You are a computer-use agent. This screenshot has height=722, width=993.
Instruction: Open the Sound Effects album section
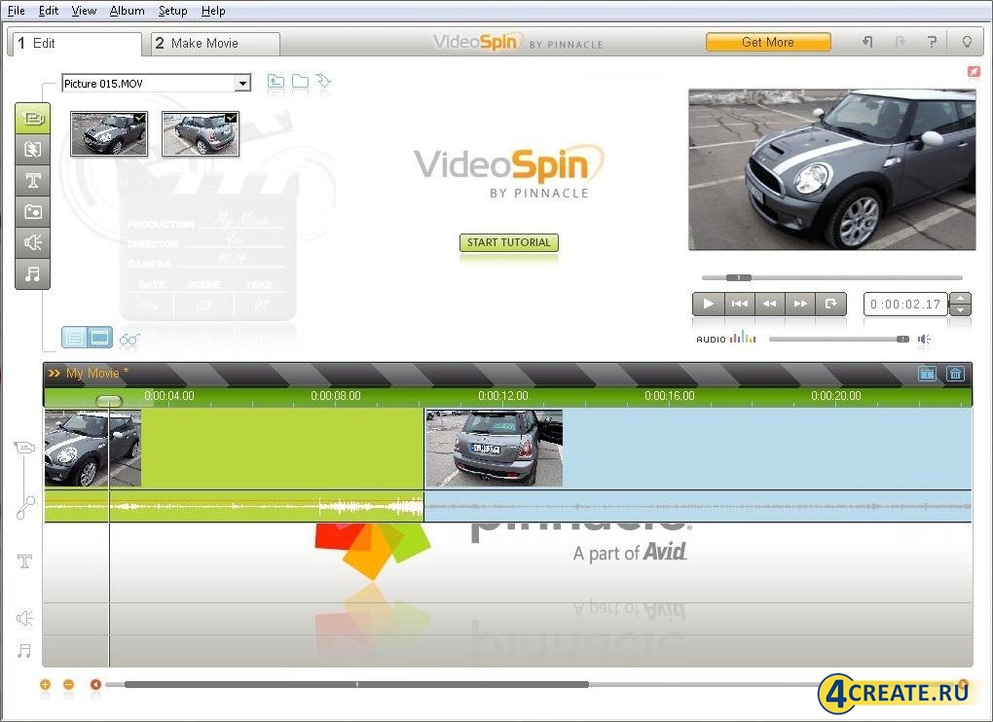click(32, 242)
